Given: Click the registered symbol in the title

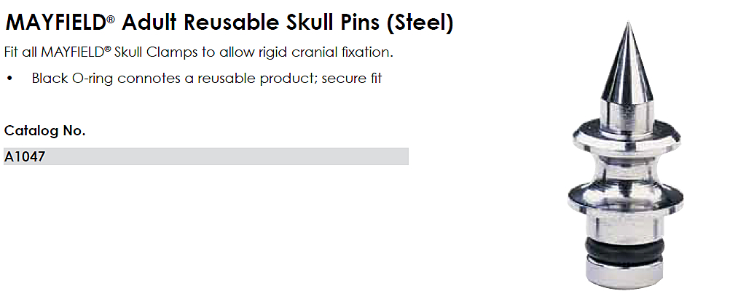Looking at the screenshot, I should (x=111, y=20).
